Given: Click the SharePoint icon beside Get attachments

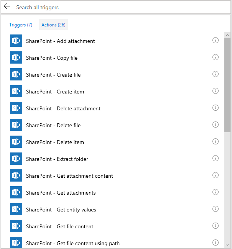Looking at the screenshot, I should click(x=16, y=192).
